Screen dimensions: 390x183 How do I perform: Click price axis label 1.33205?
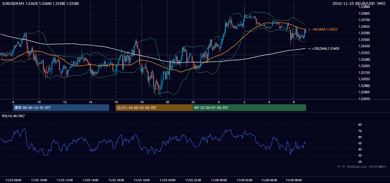[364, 66]
